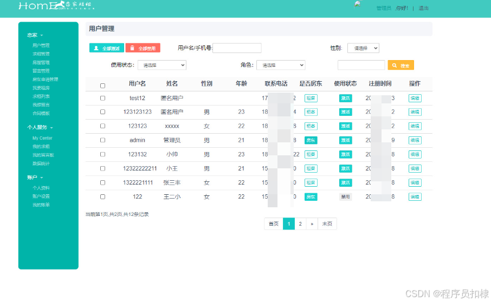Open 房屋管理 in the sidebar
The image size is (491, 302).
click(x=41, y=63)
